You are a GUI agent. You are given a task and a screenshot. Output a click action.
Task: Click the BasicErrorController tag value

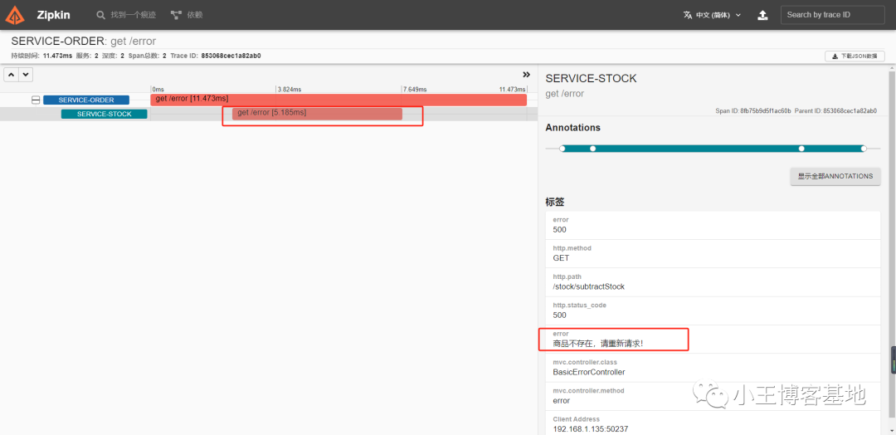pos(588,372)
